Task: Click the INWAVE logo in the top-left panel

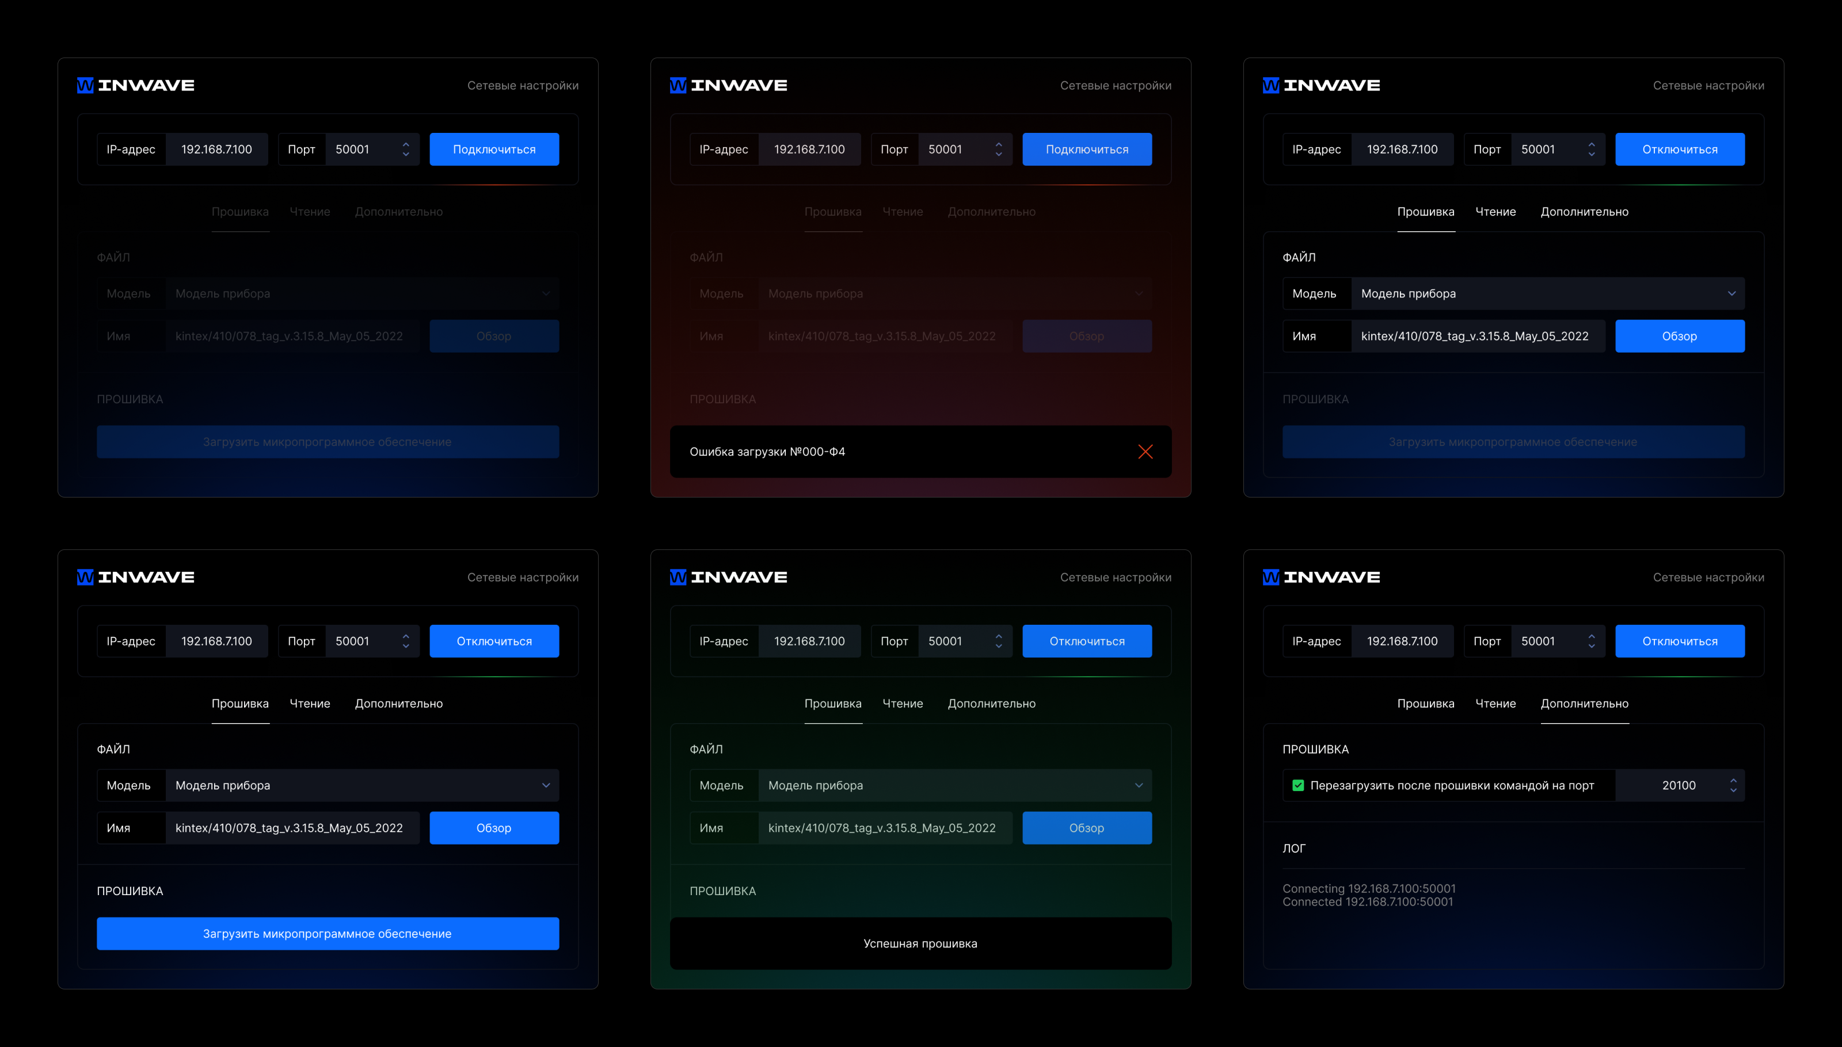Action: (x=136, y=85)
